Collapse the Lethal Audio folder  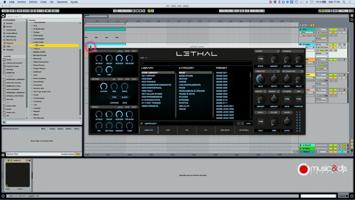[x=32, y=42]
